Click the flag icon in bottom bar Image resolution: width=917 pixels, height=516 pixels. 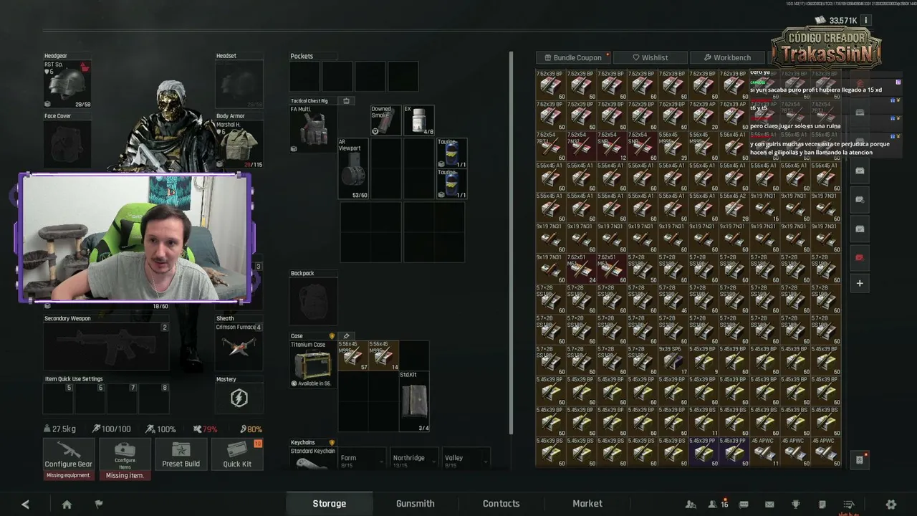[x=99, y=504]
